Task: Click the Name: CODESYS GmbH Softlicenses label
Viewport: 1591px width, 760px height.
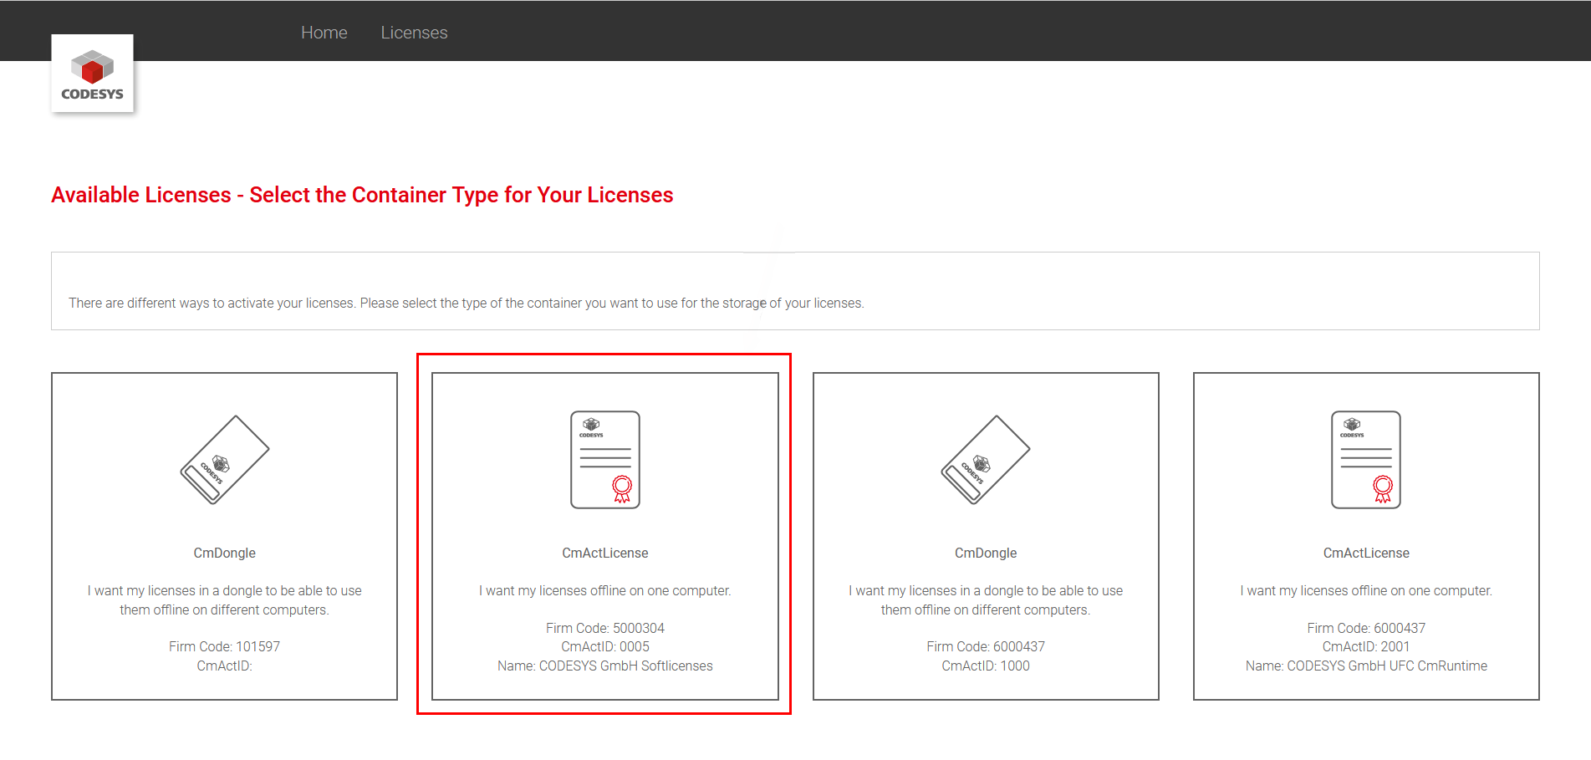Action: click(x=604, y=666)
